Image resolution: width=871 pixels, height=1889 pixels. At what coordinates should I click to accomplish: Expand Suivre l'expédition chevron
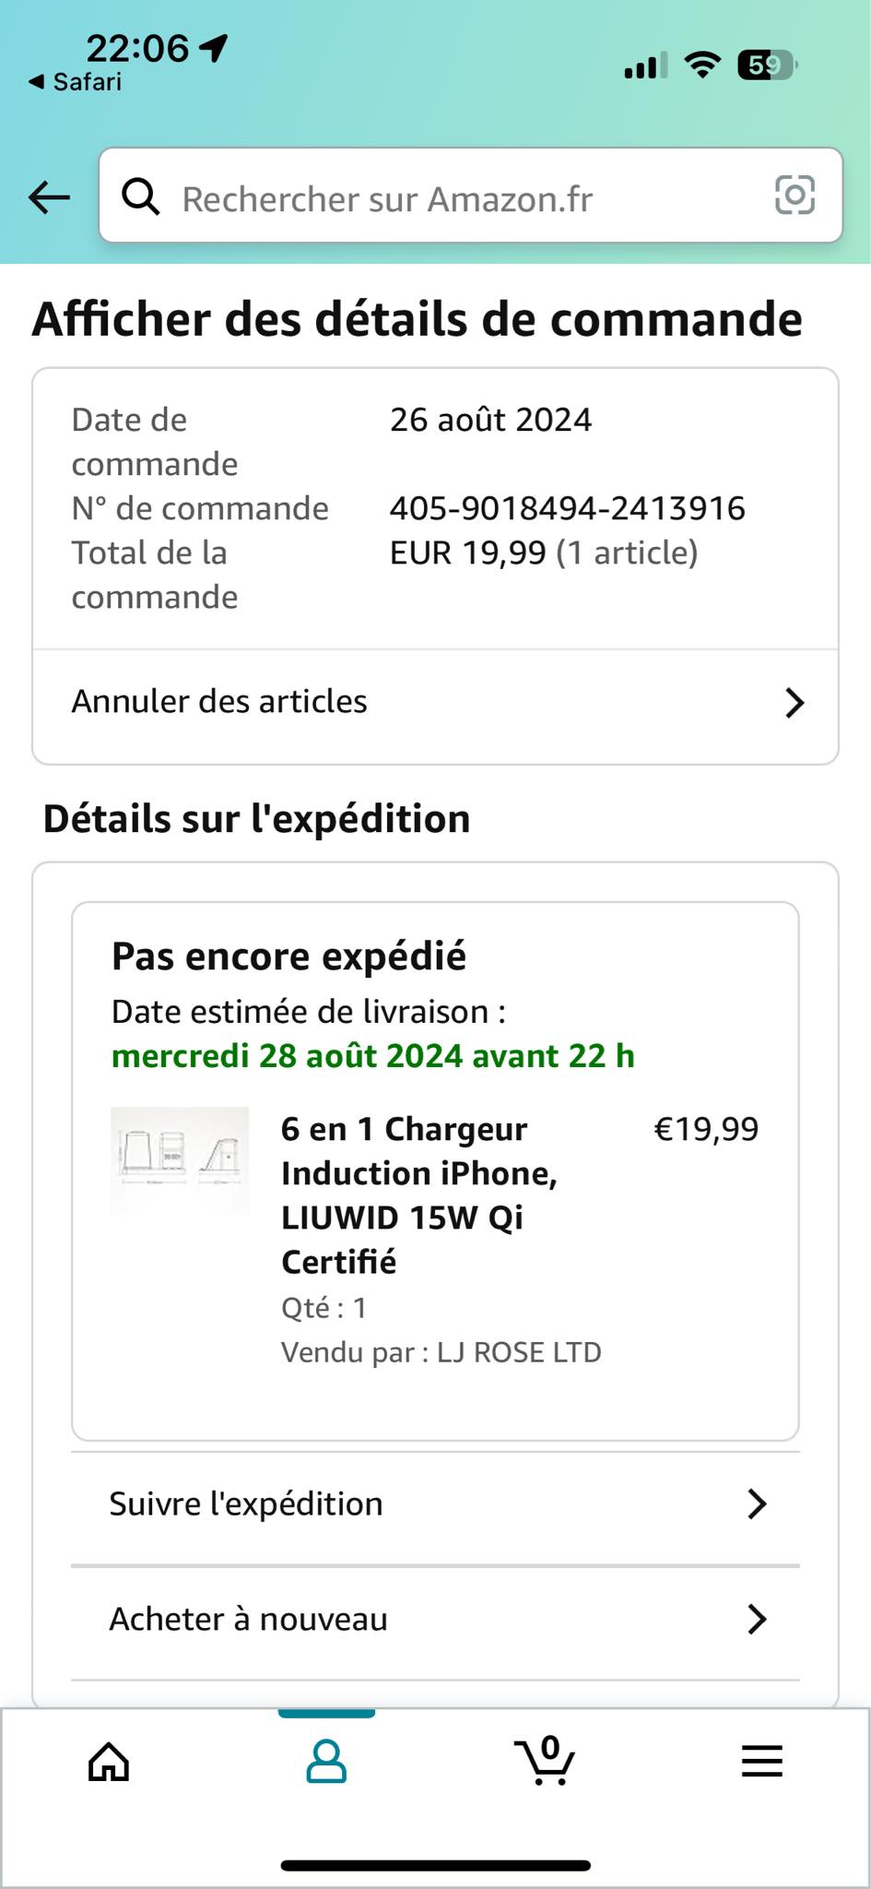(757, 1504)
